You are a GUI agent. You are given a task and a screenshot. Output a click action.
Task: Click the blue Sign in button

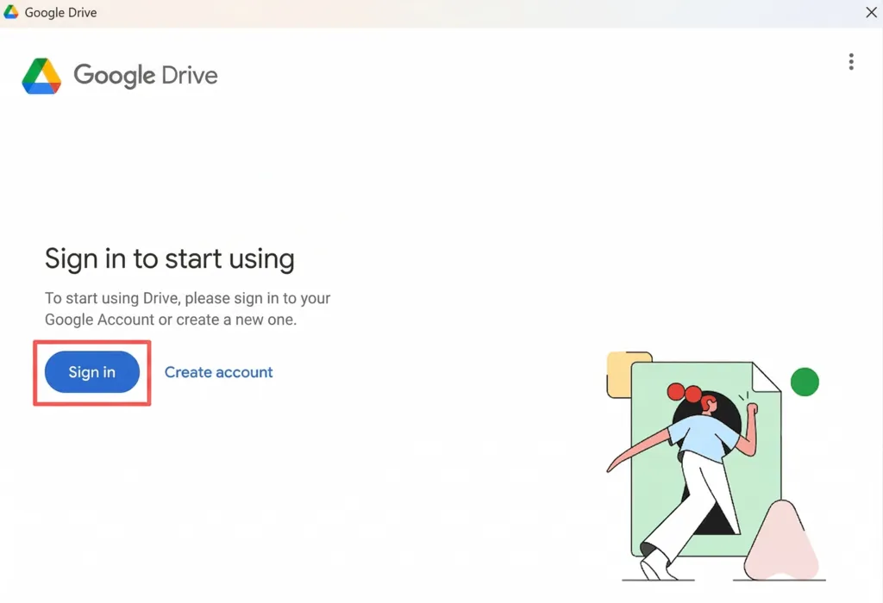pyautogui.click(x=92, y=372)
